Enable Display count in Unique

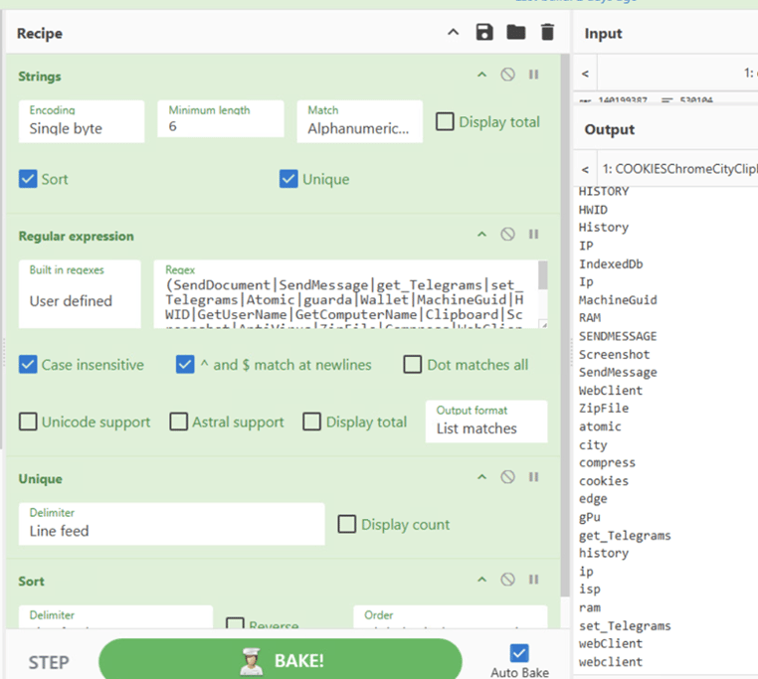pos(347,524)
